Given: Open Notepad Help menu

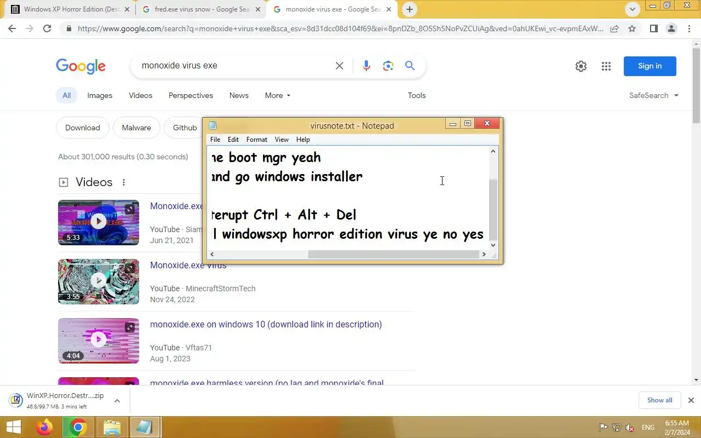Looking at the screenshot, I should [303, 140].
